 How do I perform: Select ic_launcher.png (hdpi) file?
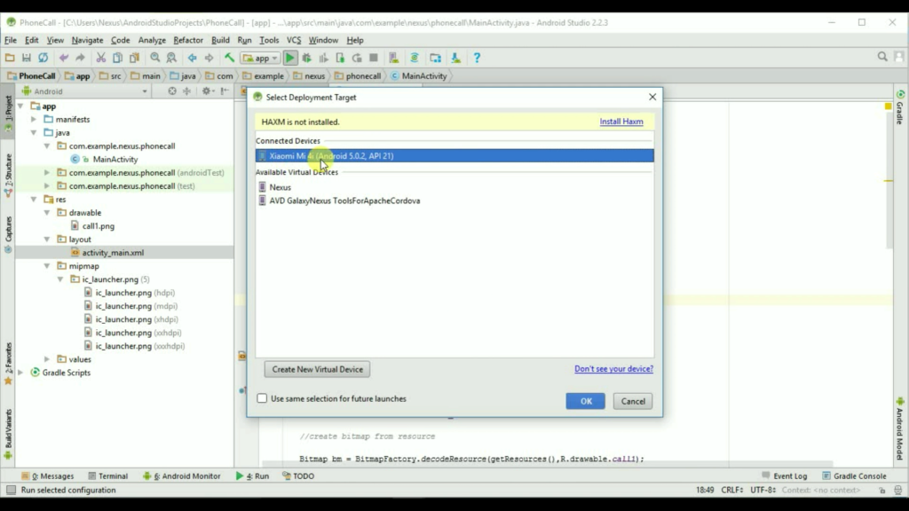click(x=135, y=293)
